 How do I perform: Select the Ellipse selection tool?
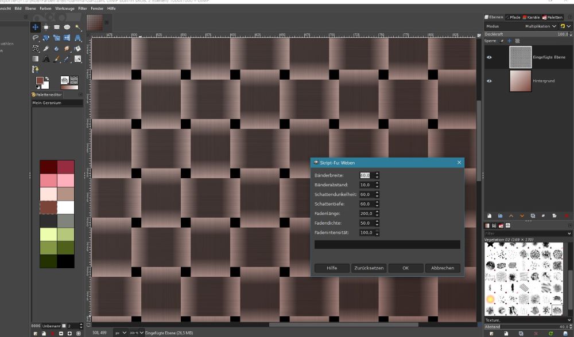pyautogui.click(x=67, y=27)
